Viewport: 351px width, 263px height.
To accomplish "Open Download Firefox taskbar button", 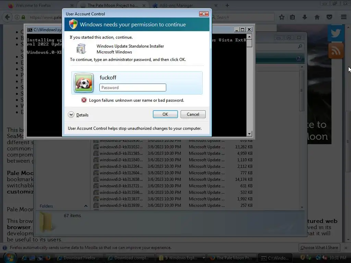I will tap(79, 258).
